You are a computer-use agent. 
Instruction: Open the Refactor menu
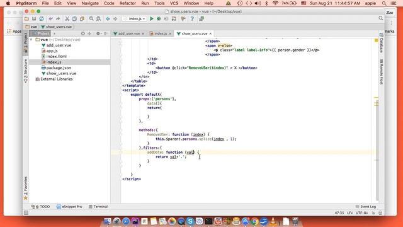pos(127,3)
